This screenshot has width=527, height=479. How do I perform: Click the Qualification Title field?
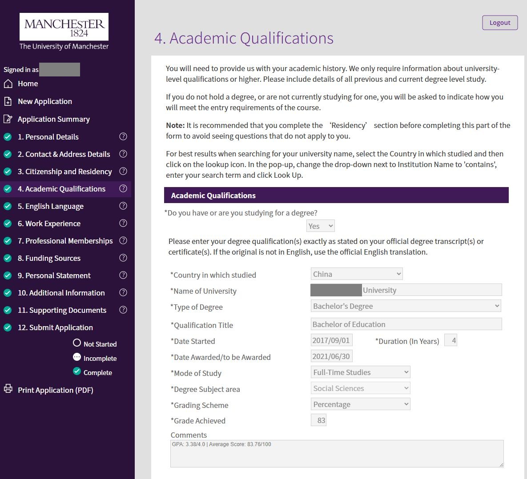(406, 324)
